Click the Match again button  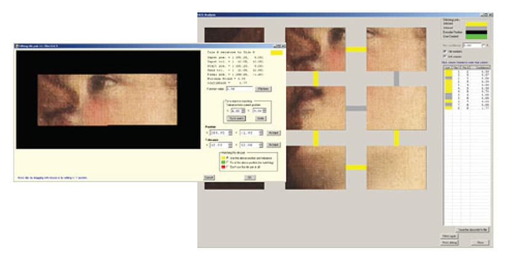[450, 236]
